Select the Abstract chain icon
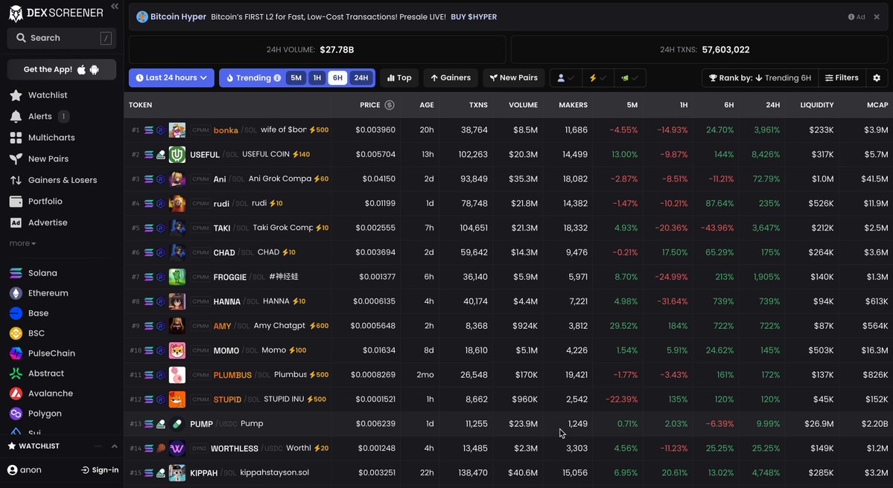 pyautogui.click(x=16, y=373)
